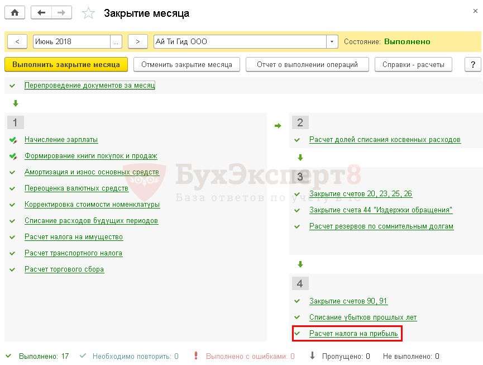
Task: Navigate forward with the right arrow
Action: (x=61, y=13)
